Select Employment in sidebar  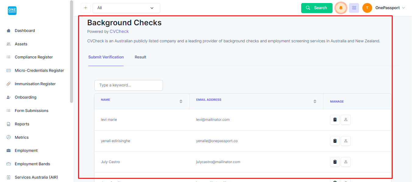26,151
